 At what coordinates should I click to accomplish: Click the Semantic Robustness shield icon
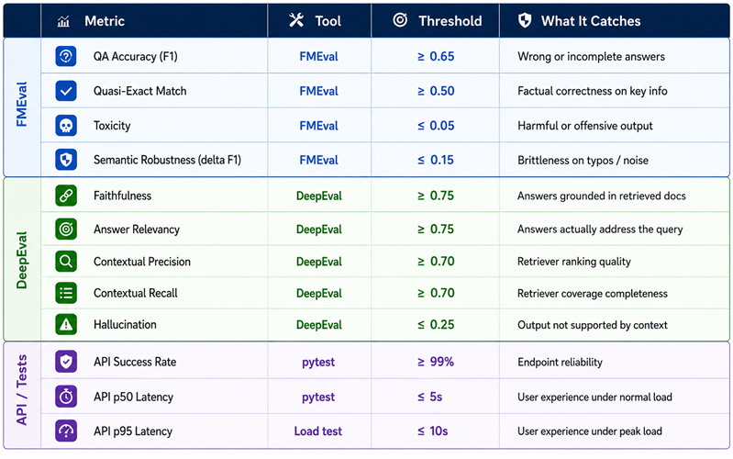[66, 160]
